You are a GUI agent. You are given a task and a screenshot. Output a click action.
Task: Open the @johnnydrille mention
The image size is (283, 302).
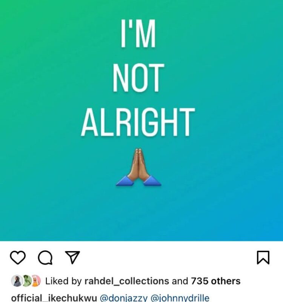[x=180, y=298]
